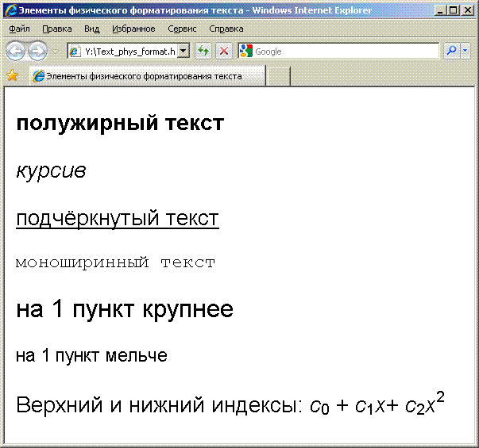Image resolution: width=479 pixels, height=448 pixels.
Task: Run search with the magnifier button
Action: [x=451, y=51]
